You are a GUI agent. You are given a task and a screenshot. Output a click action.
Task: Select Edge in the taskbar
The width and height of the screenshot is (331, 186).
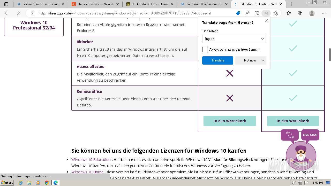56,183
